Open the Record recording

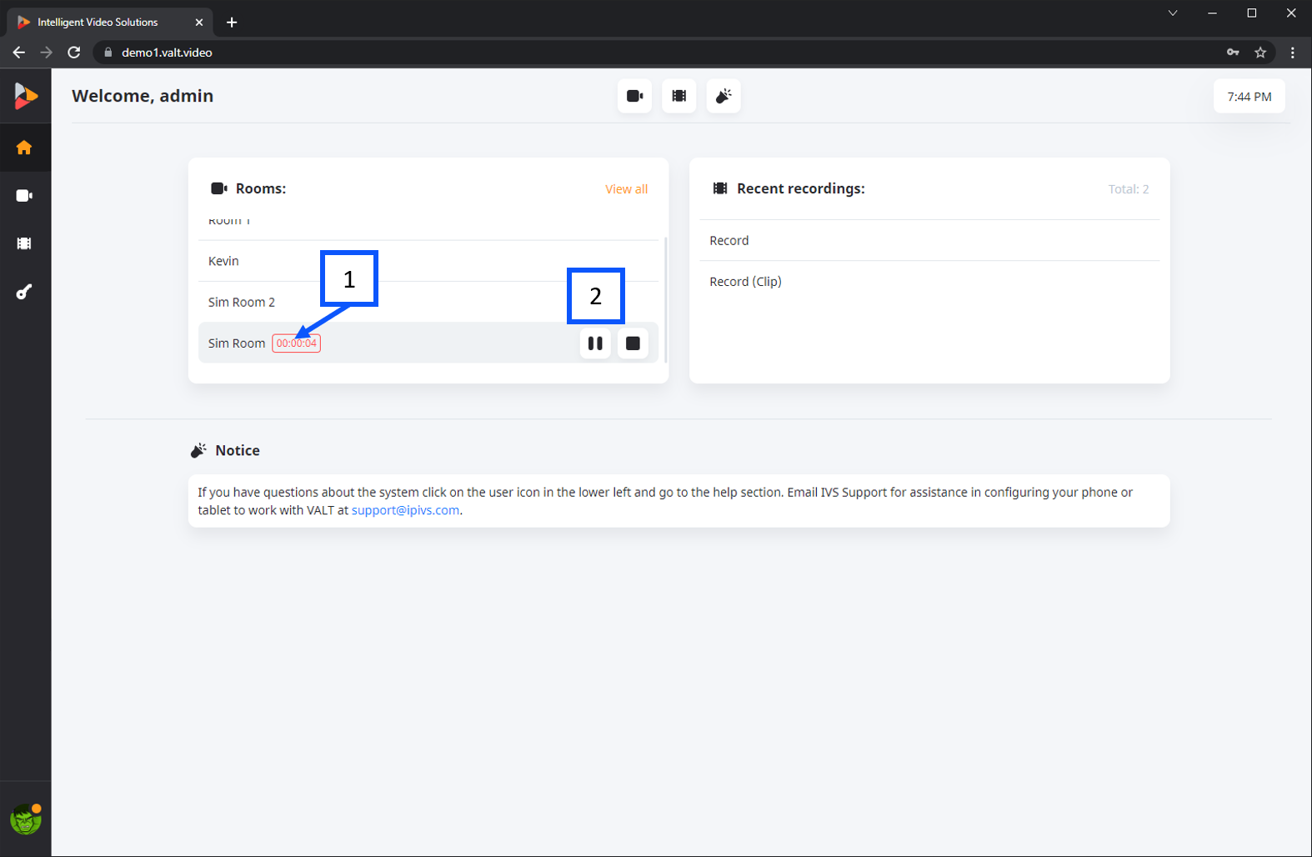tap(930, 240)
